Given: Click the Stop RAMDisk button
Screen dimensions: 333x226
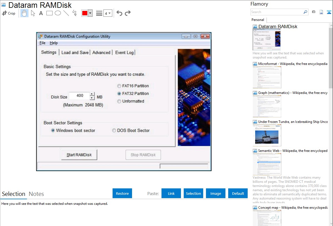Looking at the screenshot, I should [143, 155].
